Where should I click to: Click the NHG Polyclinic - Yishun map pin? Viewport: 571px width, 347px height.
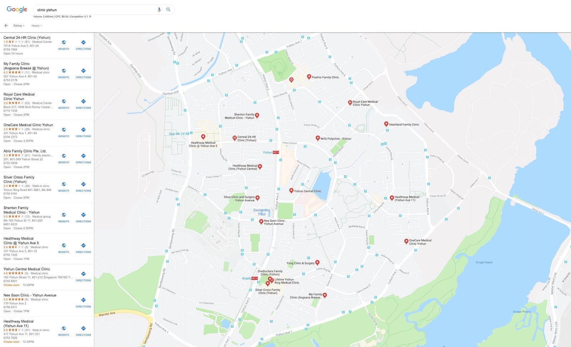(318, 138)
